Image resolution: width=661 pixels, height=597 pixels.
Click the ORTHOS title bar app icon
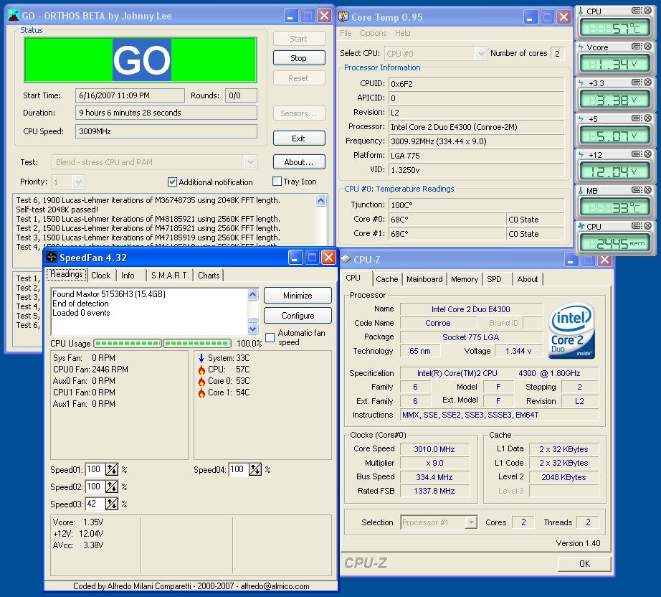(x=14, y=16)
